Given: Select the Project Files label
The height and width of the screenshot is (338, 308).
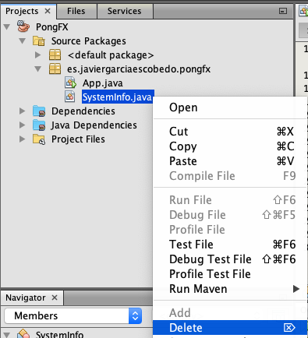Looking at the screenshot, I should pos(78,139).
